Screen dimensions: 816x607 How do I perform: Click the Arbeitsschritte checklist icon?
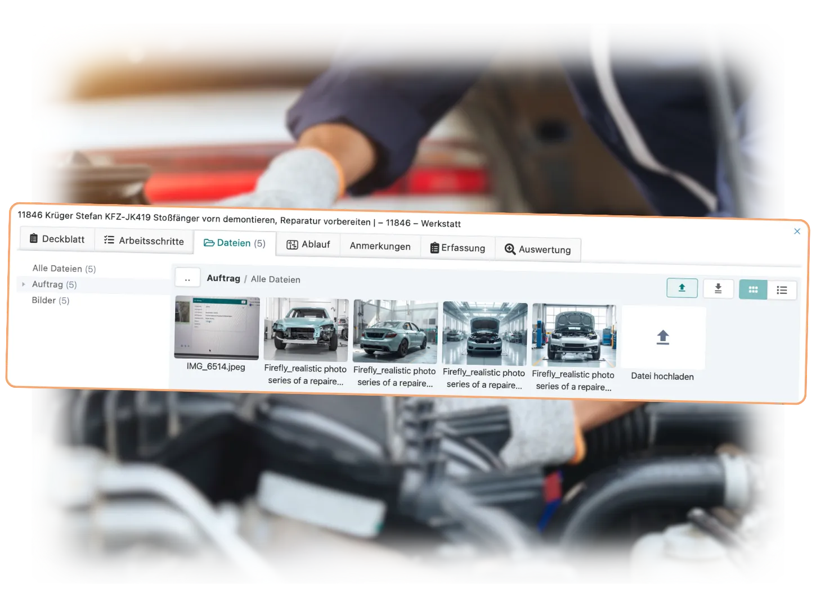108,240
